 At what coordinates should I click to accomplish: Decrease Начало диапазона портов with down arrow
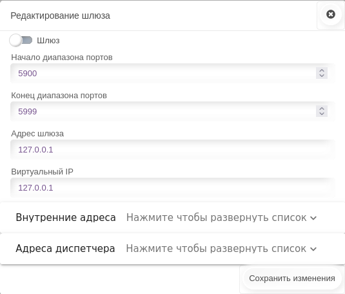322,76
